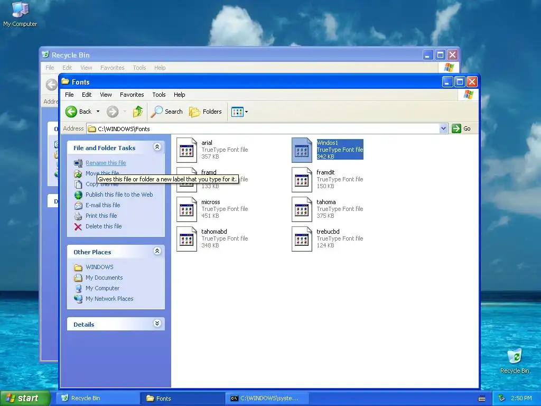Image resolution: width=541 pixels, height=406 pixels.
Task: Open the Views dropdown arrow
Action: point(246,112)
